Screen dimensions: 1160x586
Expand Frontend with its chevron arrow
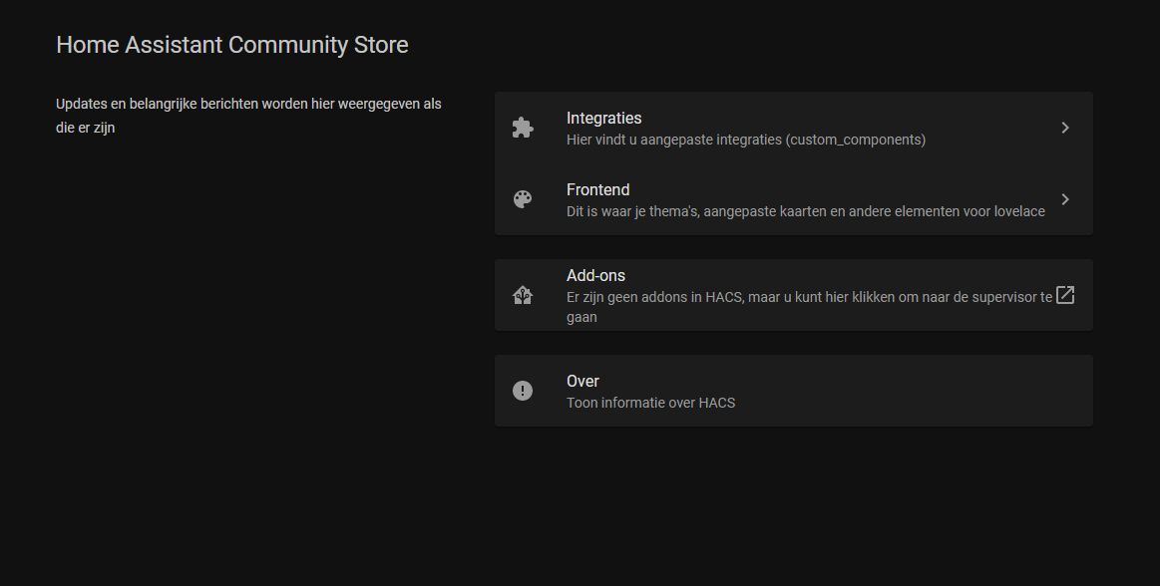pos(1065,199)
